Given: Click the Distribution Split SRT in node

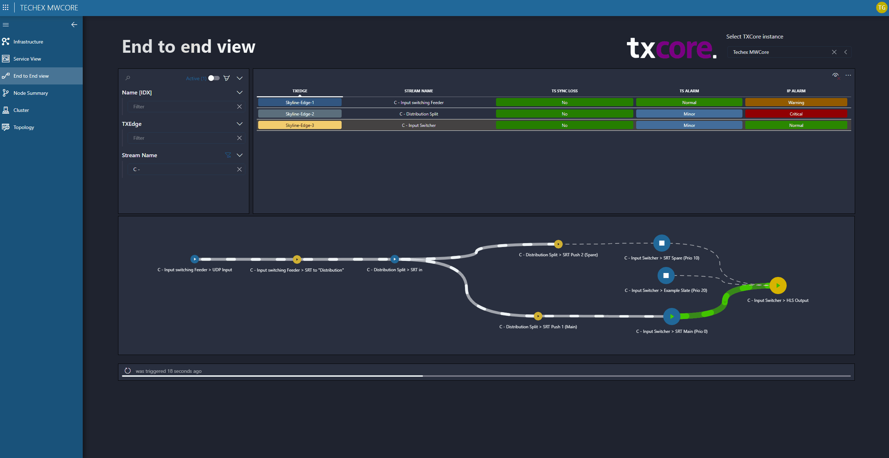Looking at the screenshot, I should pos(394,259).
